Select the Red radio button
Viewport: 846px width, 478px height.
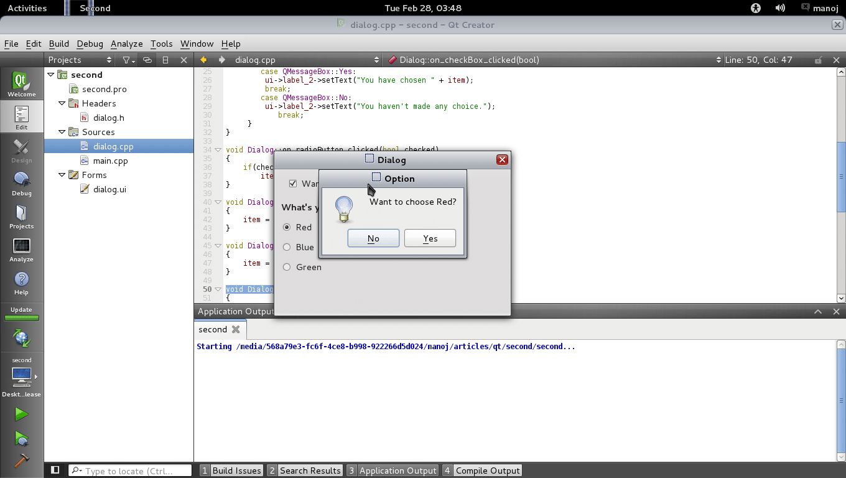pos(287,227)
